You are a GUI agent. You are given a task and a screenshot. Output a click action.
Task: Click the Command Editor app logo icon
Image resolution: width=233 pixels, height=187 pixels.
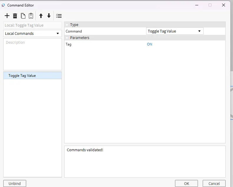click(x=3, y=5)
